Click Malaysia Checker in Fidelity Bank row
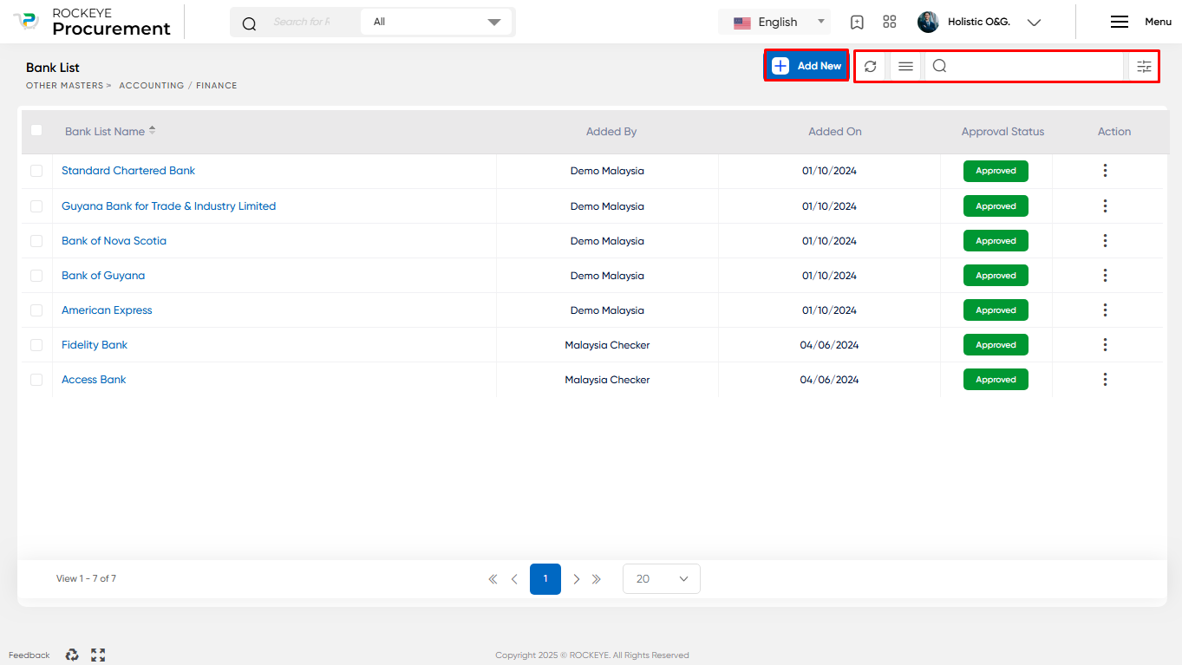 (x=607, y=345)
